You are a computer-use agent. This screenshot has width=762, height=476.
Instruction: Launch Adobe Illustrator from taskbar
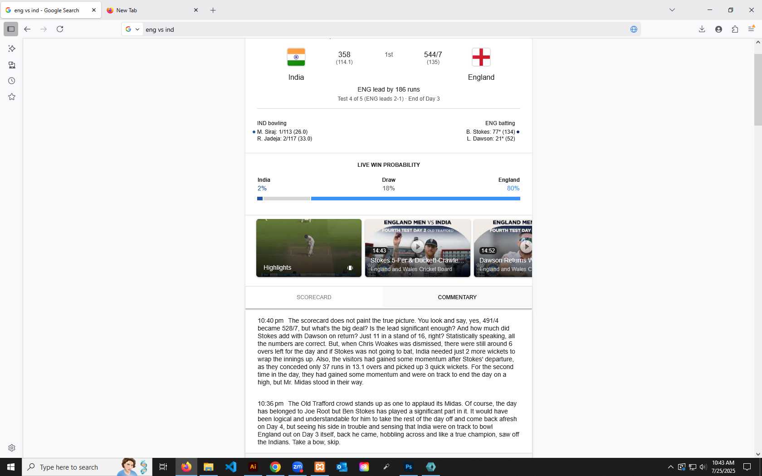(x=253, y=467)
